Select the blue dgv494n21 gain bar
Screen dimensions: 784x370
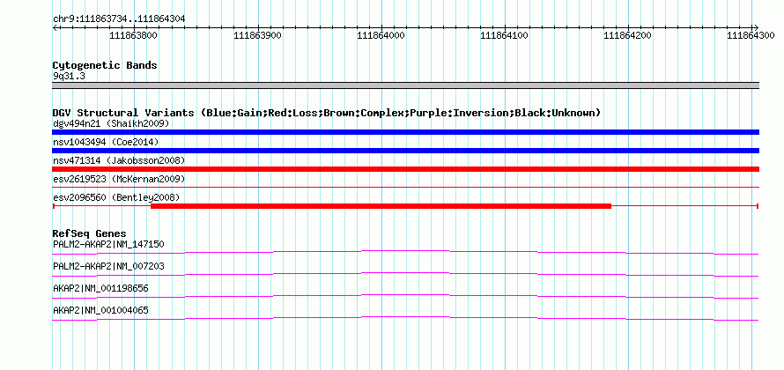click(x=406, y=132)
